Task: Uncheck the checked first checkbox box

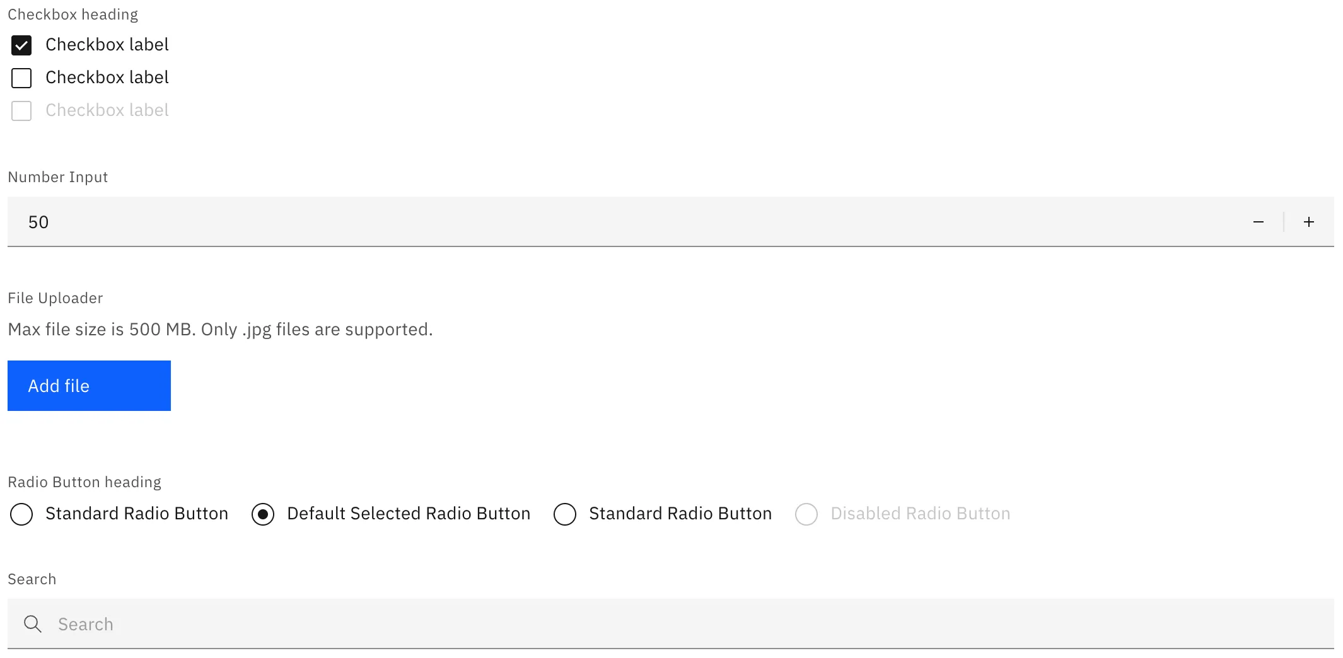Action: coord(21,45)
